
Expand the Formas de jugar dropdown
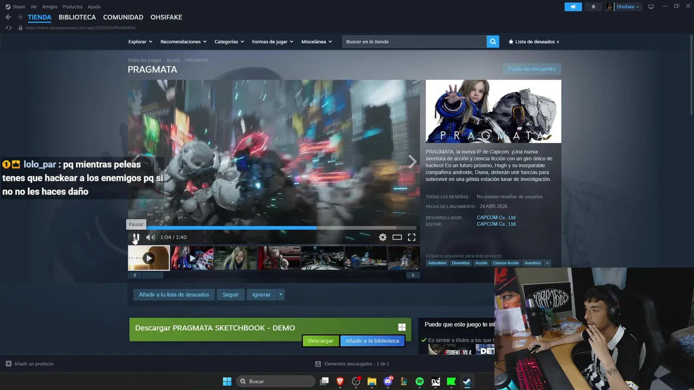point(273,42)
